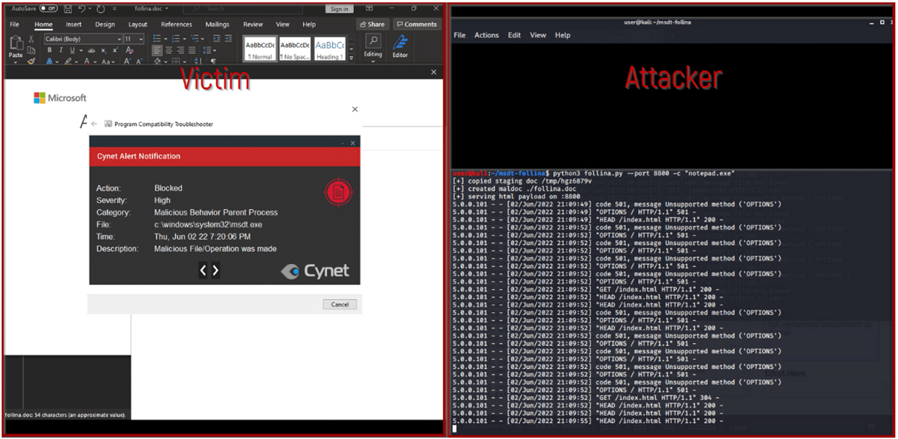The image size is (898, 439).
Task: Open the Help tab in Word ribbon
Action: click(x=309, y=24)
